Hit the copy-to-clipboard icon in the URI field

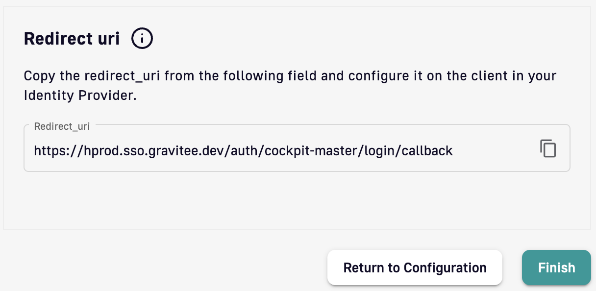pos(548,148)
